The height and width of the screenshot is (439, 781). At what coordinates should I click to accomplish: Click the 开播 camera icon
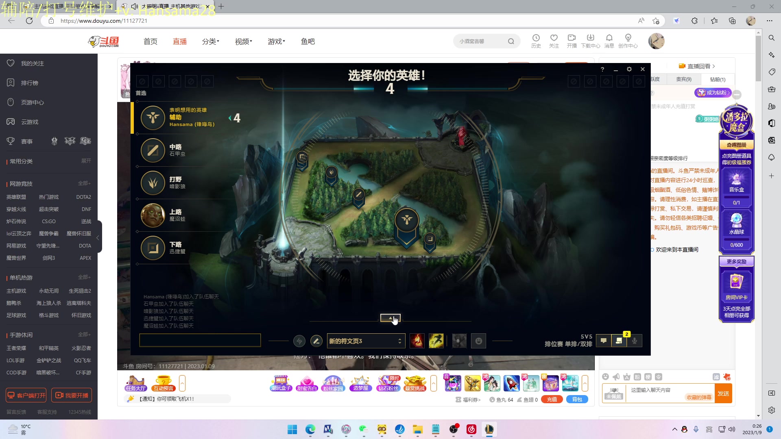[x=572, y=41]
